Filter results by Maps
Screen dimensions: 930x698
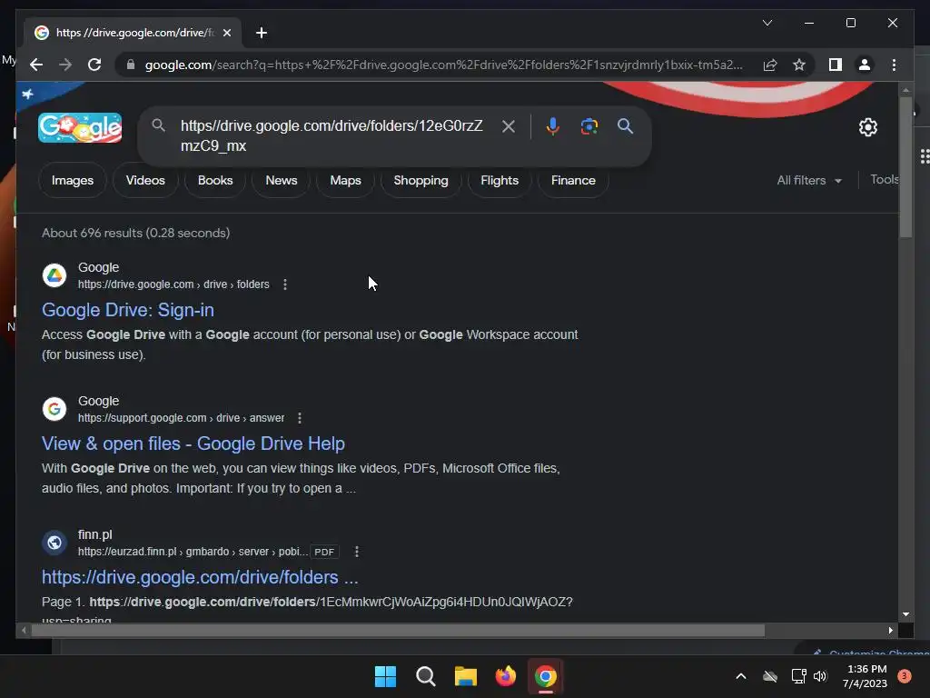tap(345, 181)
